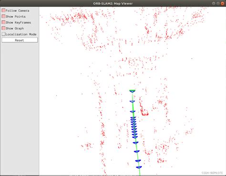
Task: Disable the Show Points option
Action: coord(3,16)
